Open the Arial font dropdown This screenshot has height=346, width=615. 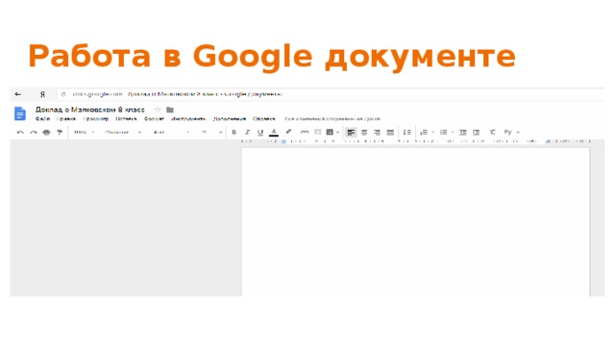coord(171,133)
